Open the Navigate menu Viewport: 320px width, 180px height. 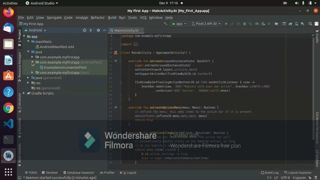click(x=54, y=17)
